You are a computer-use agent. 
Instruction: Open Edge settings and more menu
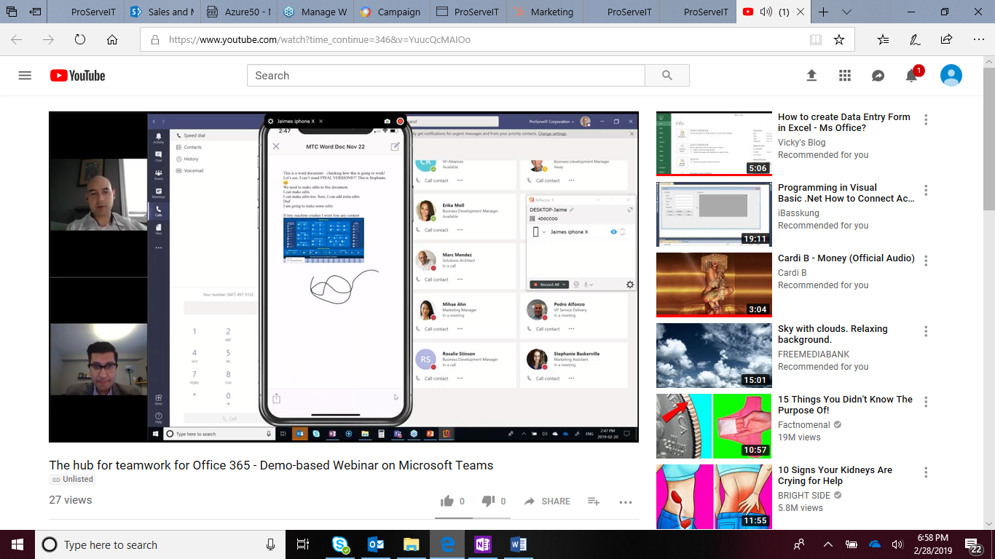978,40
